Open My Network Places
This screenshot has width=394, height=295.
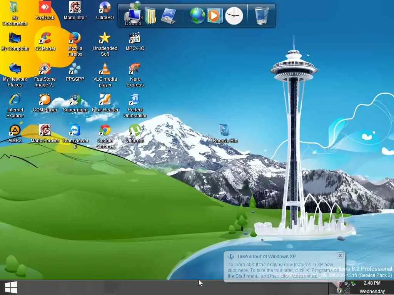15,75
